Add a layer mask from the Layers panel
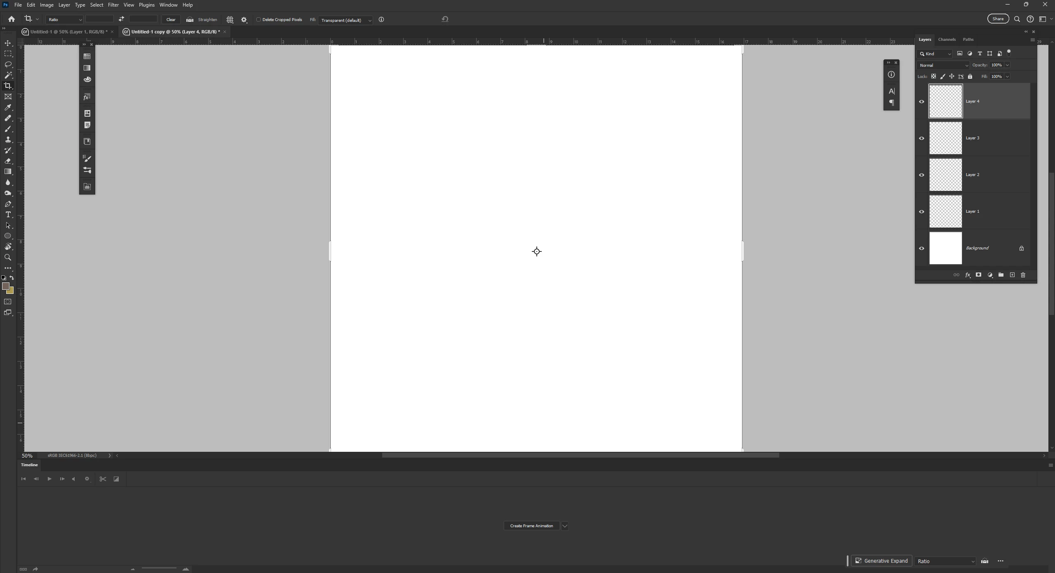1055x573 pixels. (978, 275)
